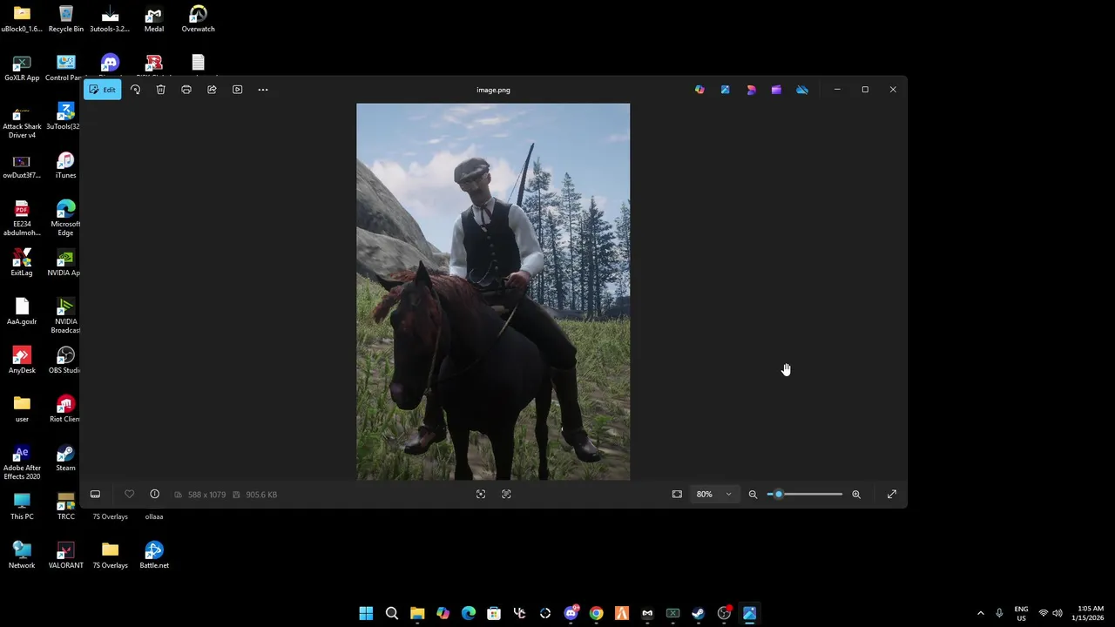Viewport: 1115px width, 627px height.
Task: Select the AaA.goxlr file on desktop
Action: 22,312
